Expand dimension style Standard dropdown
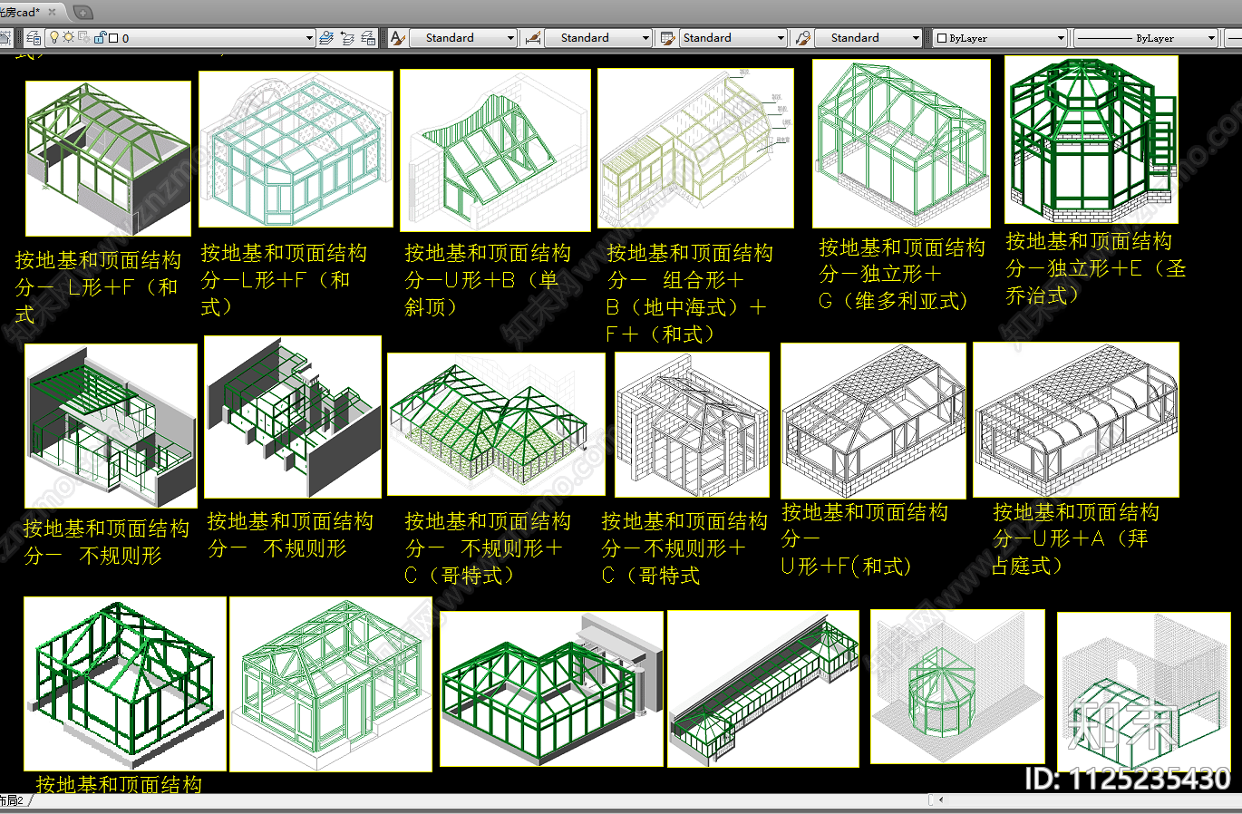Image resolution: width=1242 pixels, height=814 pixels. tap(646, 38)
